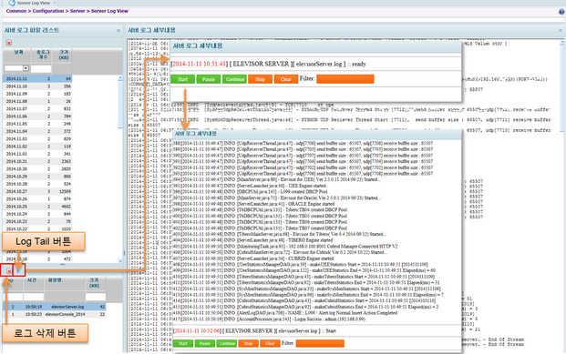Click Start in the upper log popup
This screenshot has width=566, height=354.
182,79
